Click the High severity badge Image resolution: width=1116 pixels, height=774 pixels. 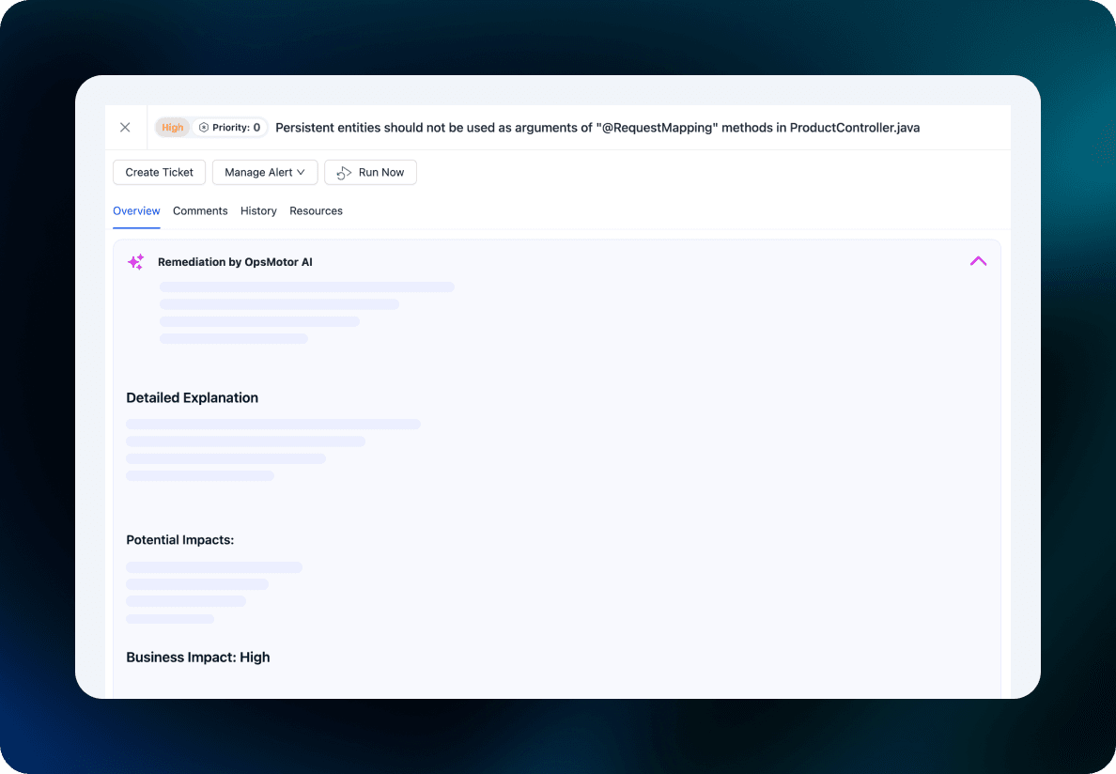point(172,128)
